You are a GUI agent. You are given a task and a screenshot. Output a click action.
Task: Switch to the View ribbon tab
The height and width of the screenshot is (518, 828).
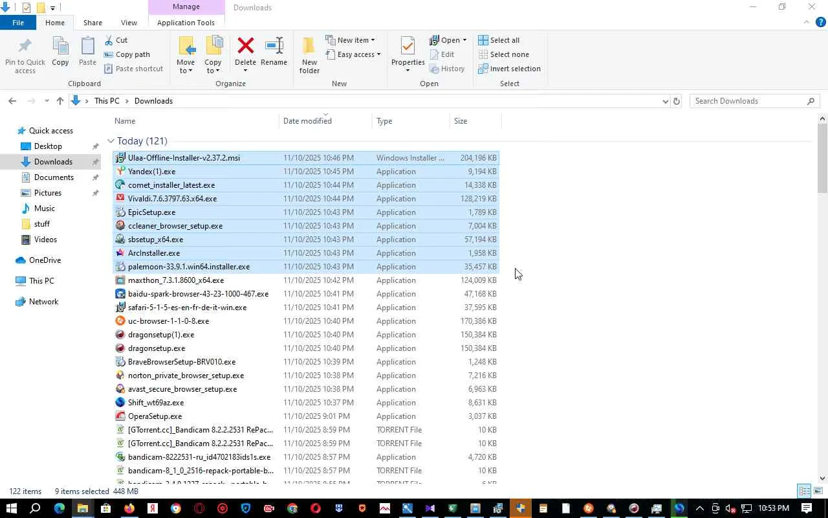point(129,23)
